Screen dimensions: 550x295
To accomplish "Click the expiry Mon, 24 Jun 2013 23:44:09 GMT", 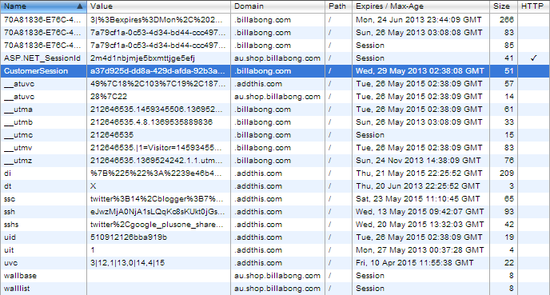I will click(x=418, y=20).
